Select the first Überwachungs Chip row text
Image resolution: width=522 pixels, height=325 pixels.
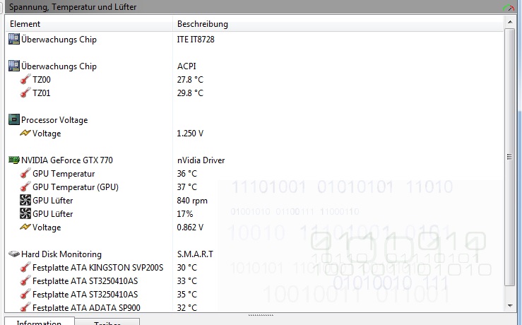[x=59, y=40]
